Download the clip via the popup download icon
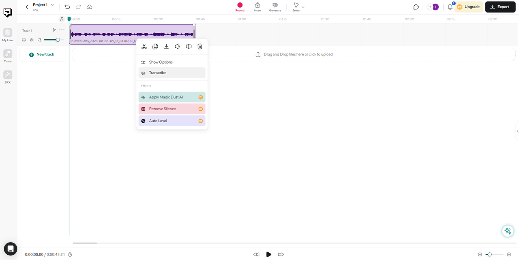The width and height of the screenshot is (519, 260). 166,47
